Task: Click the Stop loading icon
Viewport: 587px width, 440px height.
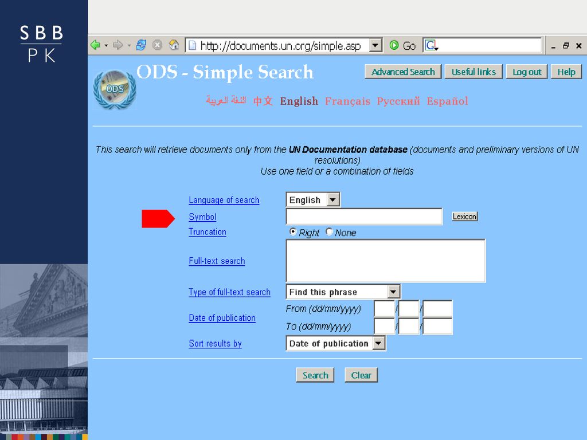Action: coord(158,45)
